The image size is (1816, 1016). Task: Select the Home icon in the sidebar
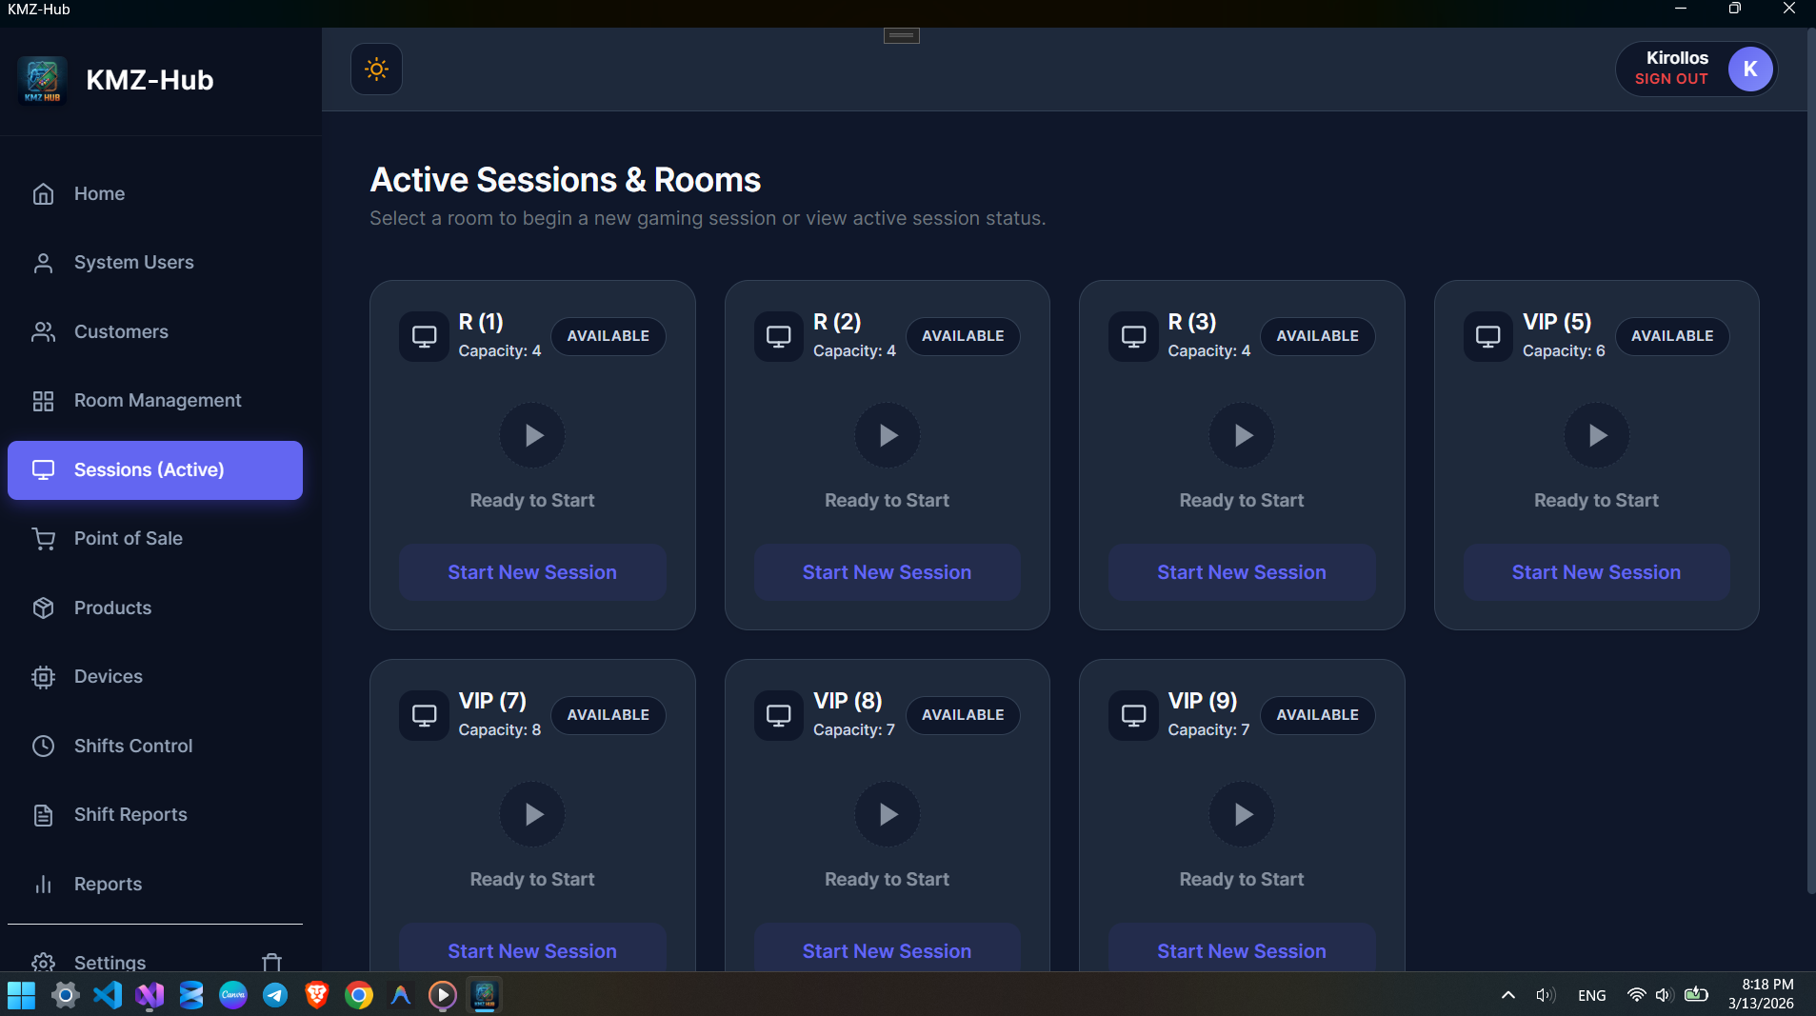(x=44, y=193)
